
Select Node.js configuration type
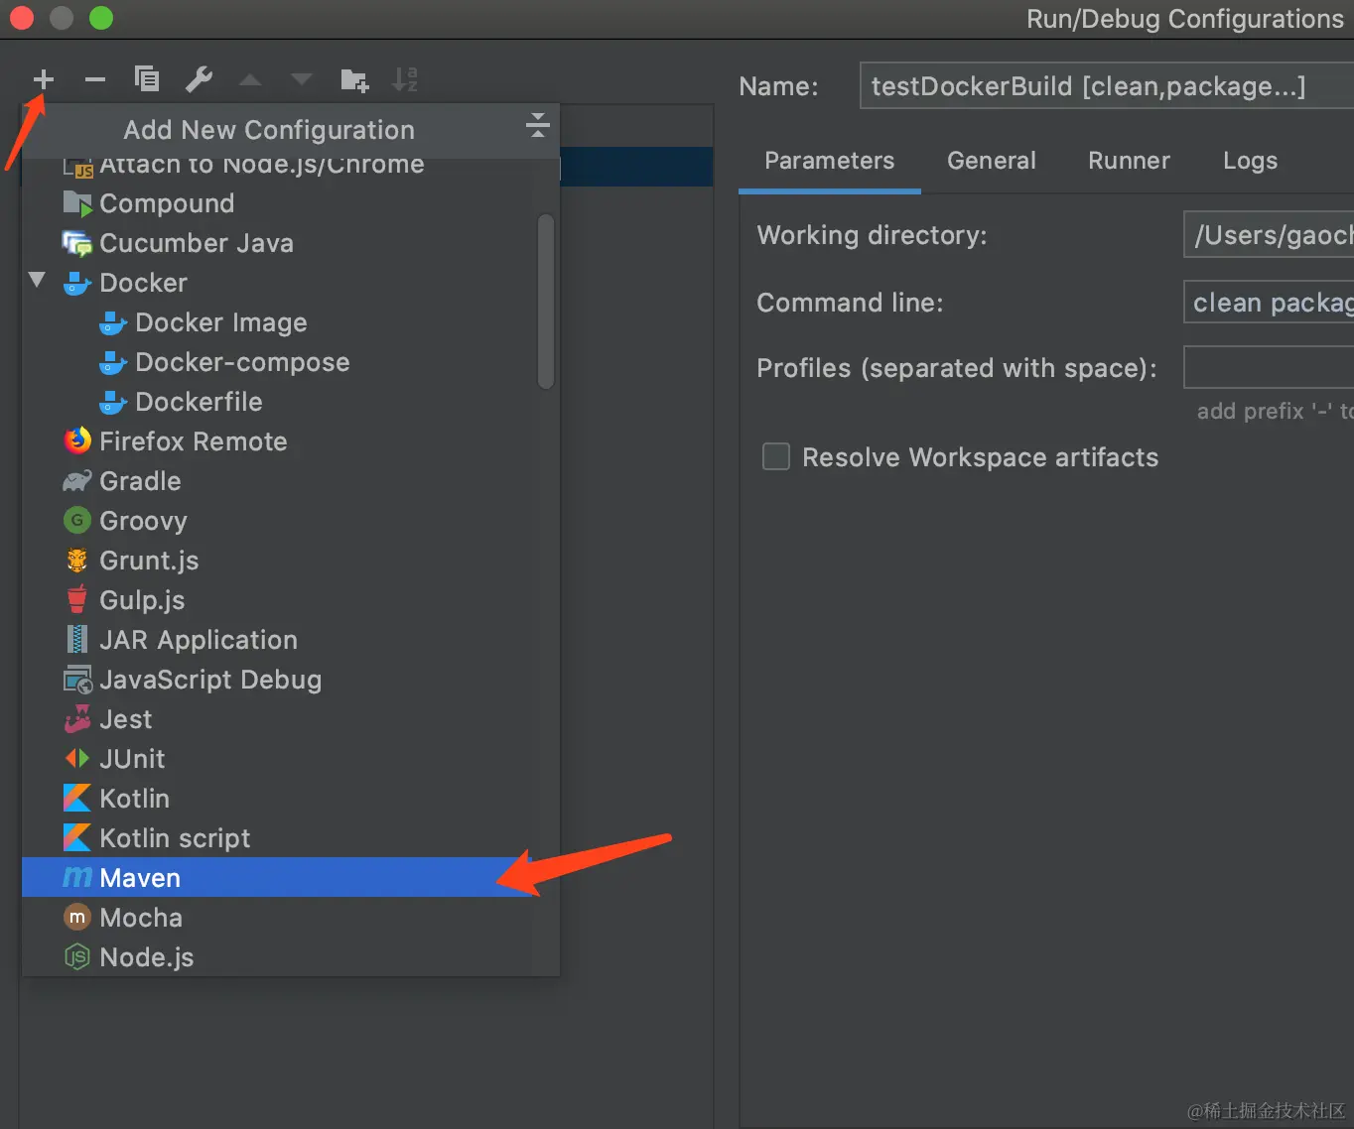click(291, 957)
